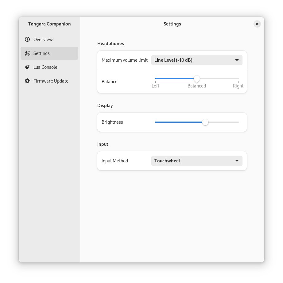Click the Input section heading
The height and width of the screenshot is (283, 283).
(x=103, y=144)
